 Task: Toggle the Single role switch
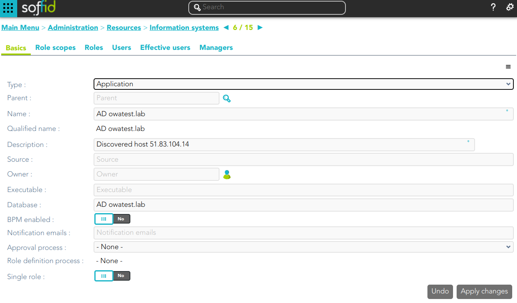tap(112, 276)
